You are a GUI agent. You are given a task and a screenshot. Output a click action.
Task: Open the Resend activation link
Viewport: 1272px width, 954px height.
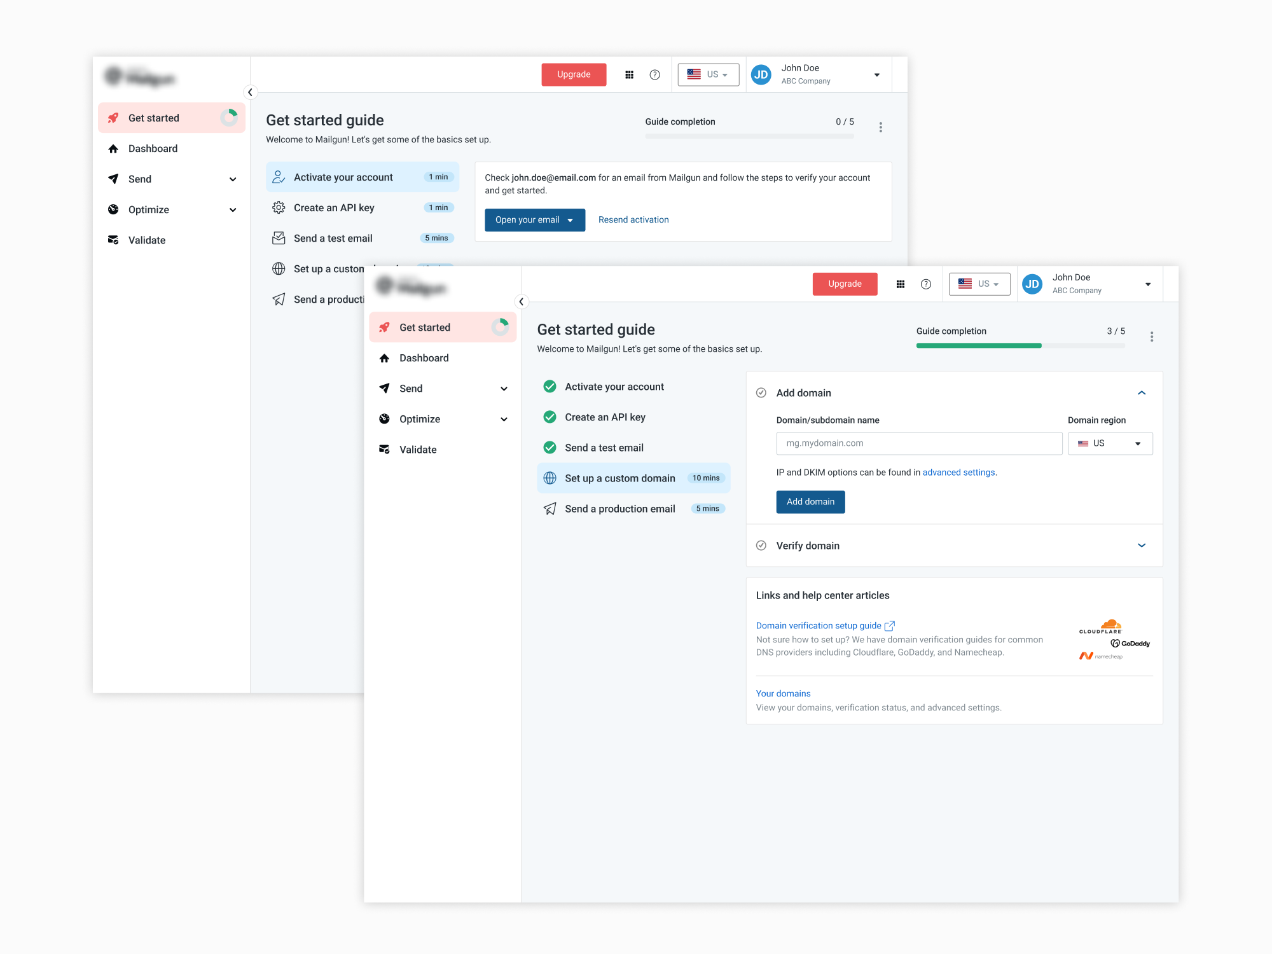633,220
